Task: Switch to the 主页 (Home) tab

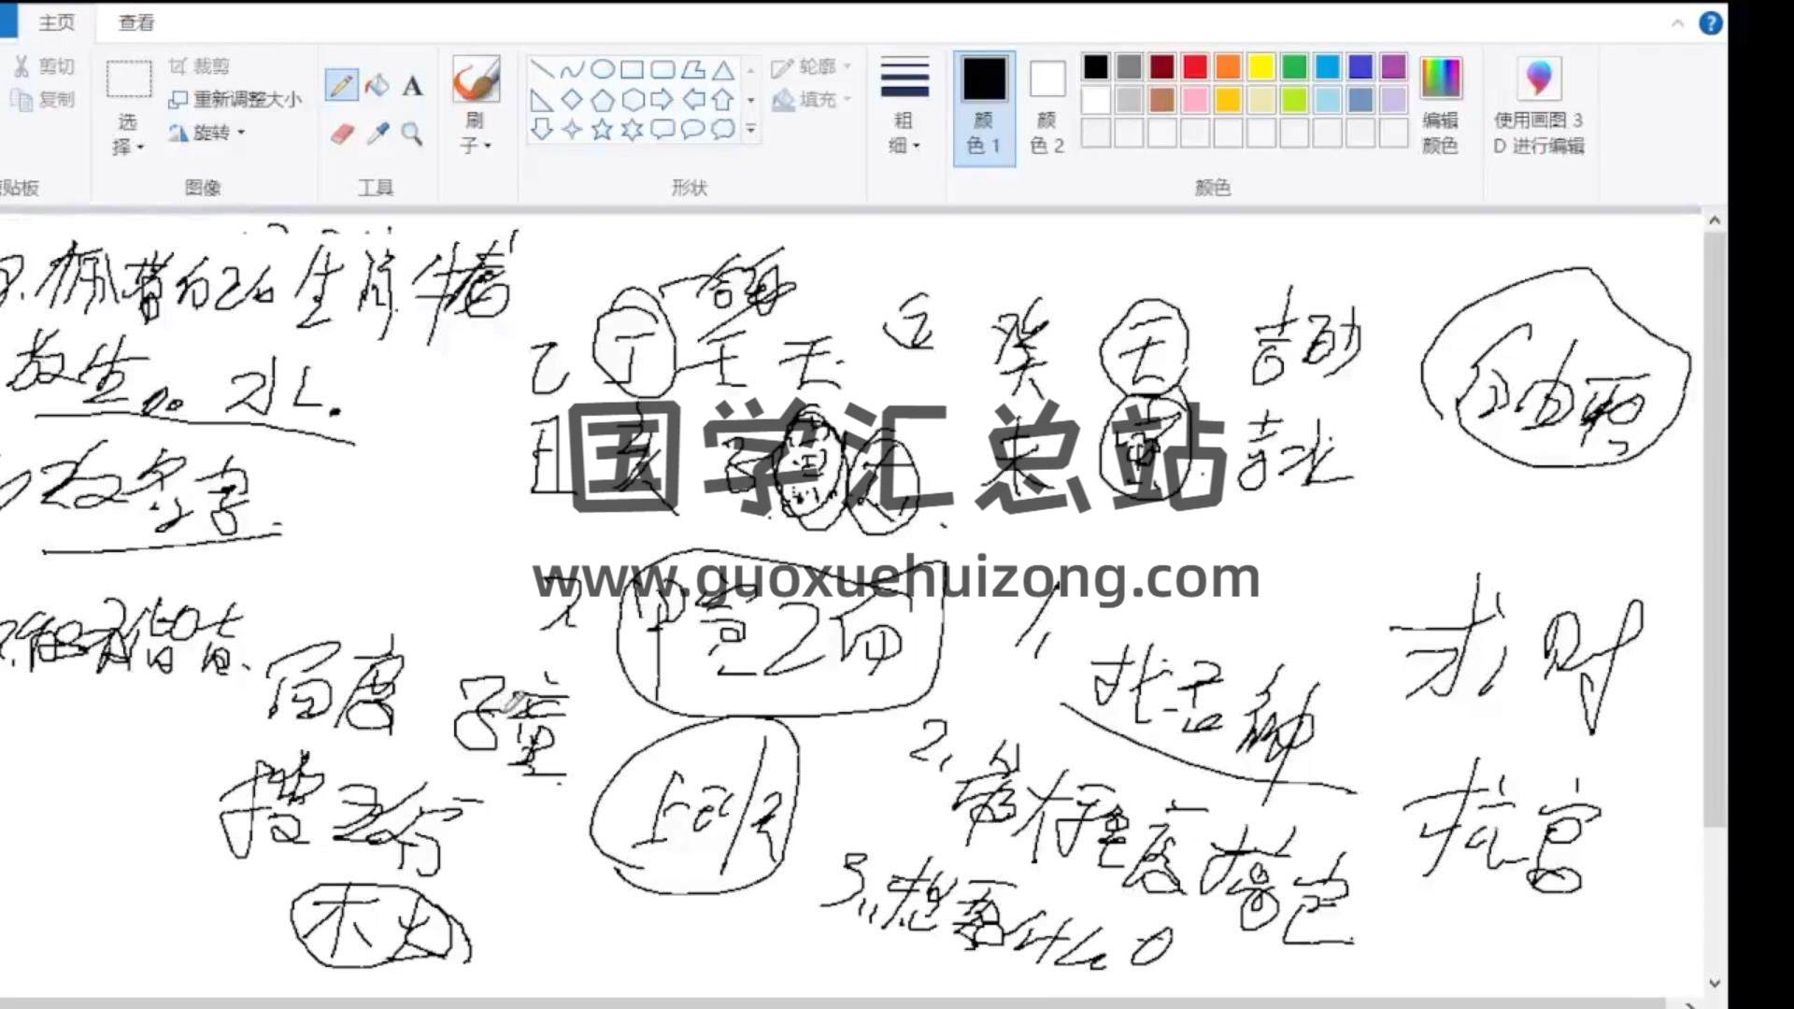Action: coord(56,22)
